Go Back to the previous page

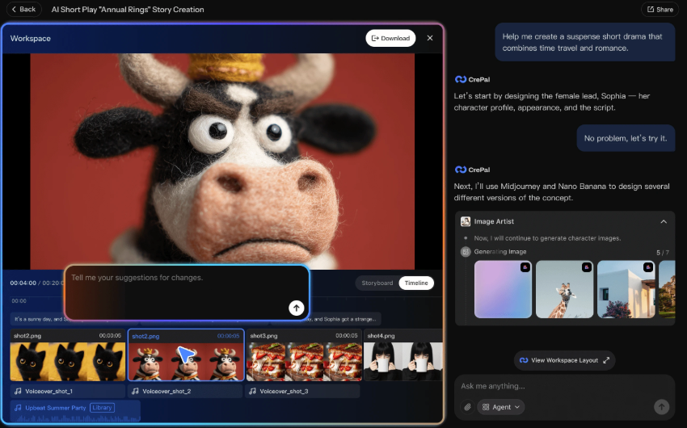pos(23,10)
